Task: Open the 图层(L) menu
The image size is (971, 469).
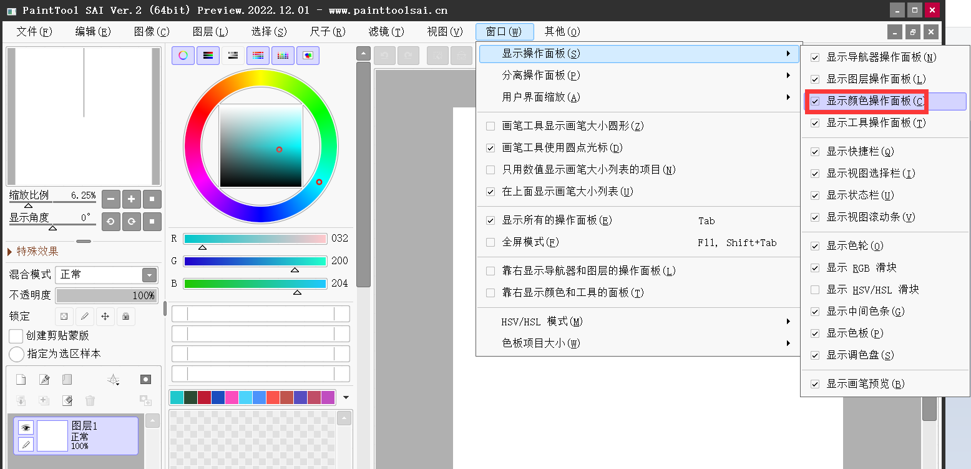Action: coord(210,32)
